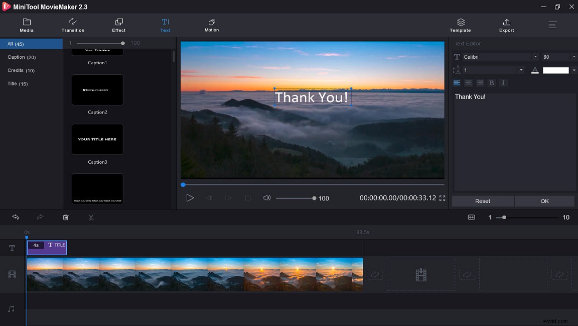Open the Effect panel
Viewport: 578px width, 326px height.
118,25
